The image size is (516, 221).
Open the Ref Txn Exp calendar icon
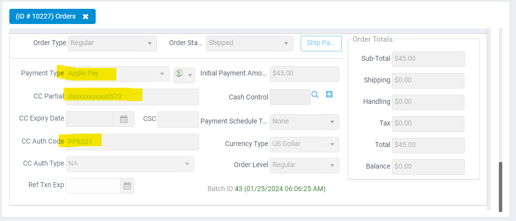coord(127,186)
